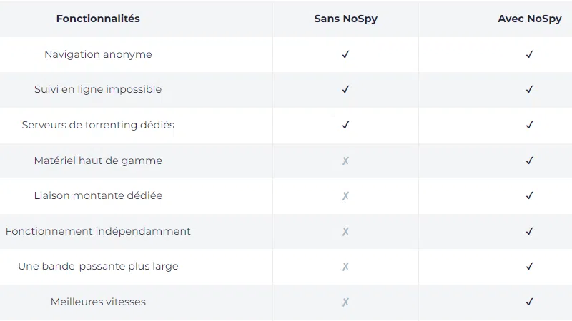Click the Meilleures vitesses row label
572x321 pixels.
click(98, 302)
